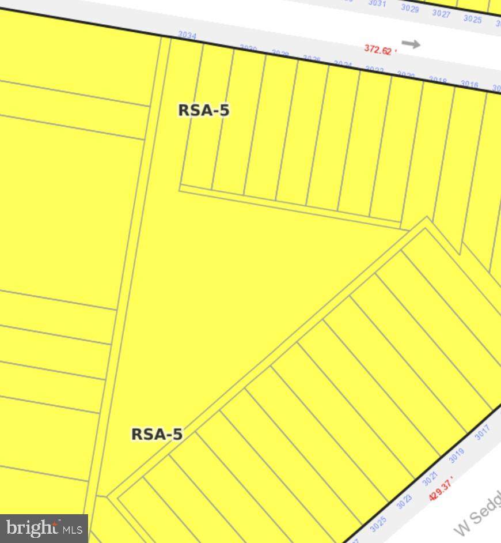Select the large irregular parcel in the map center
This screenshot has height=543, width=501.
coord(230,288)
